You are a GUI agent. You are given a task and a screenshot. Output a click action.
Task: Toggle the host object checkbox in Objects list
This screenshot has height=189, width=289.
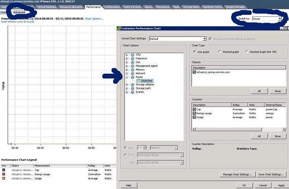tap(194, 72)
